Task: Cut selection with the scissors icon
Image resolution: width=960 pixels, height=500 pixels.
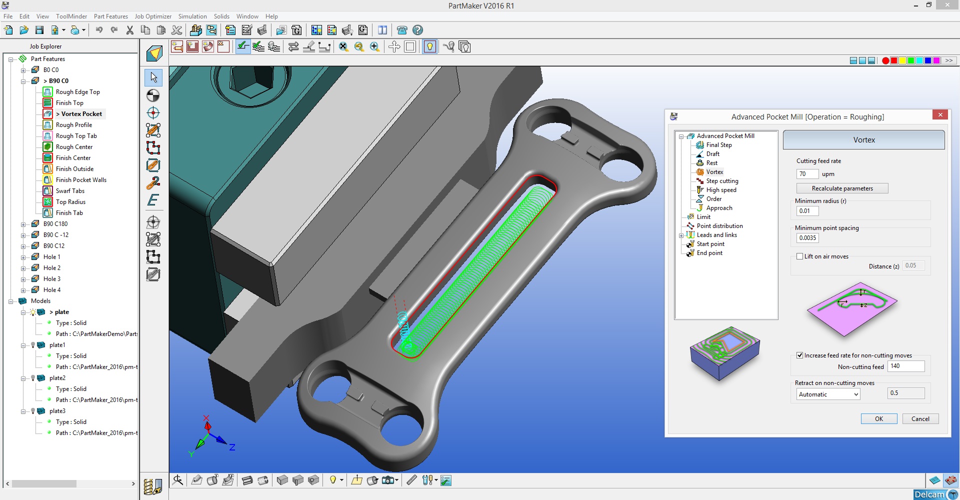Action: (x=130, y=30)
